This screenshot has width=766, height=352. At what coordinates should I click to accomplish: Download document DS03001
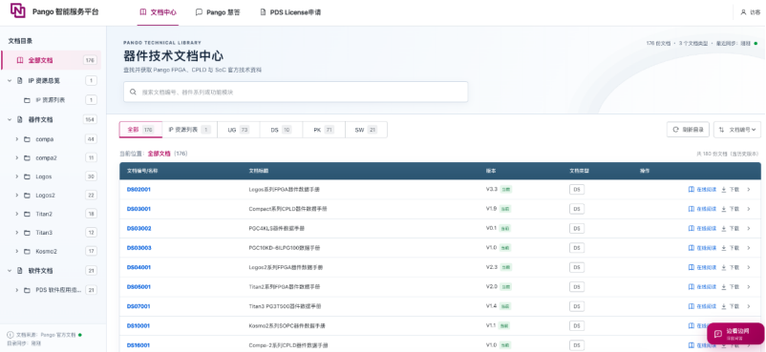pos(731,209)
